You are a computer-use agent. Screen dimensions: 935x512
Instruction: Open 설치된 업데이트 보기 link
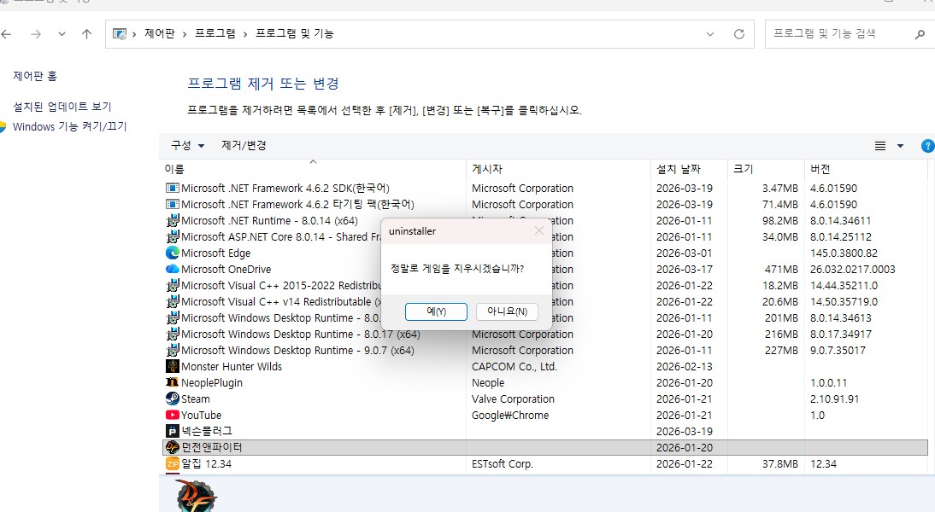(x=62, y=107)
